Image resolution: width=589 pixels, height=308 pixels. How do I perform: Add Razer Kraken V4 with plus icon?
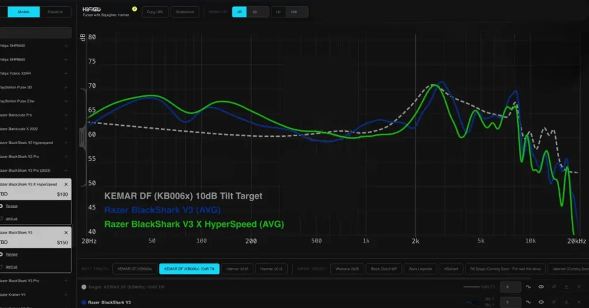pos(66,295)
